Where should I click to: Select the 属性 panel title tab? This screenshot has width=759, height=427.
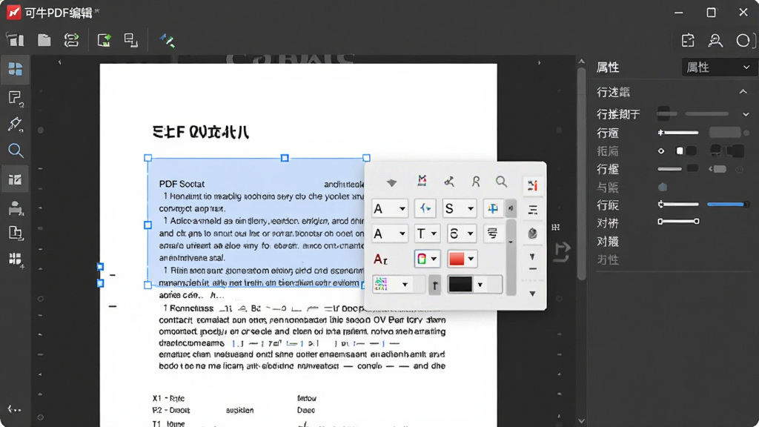pos(608,67)
